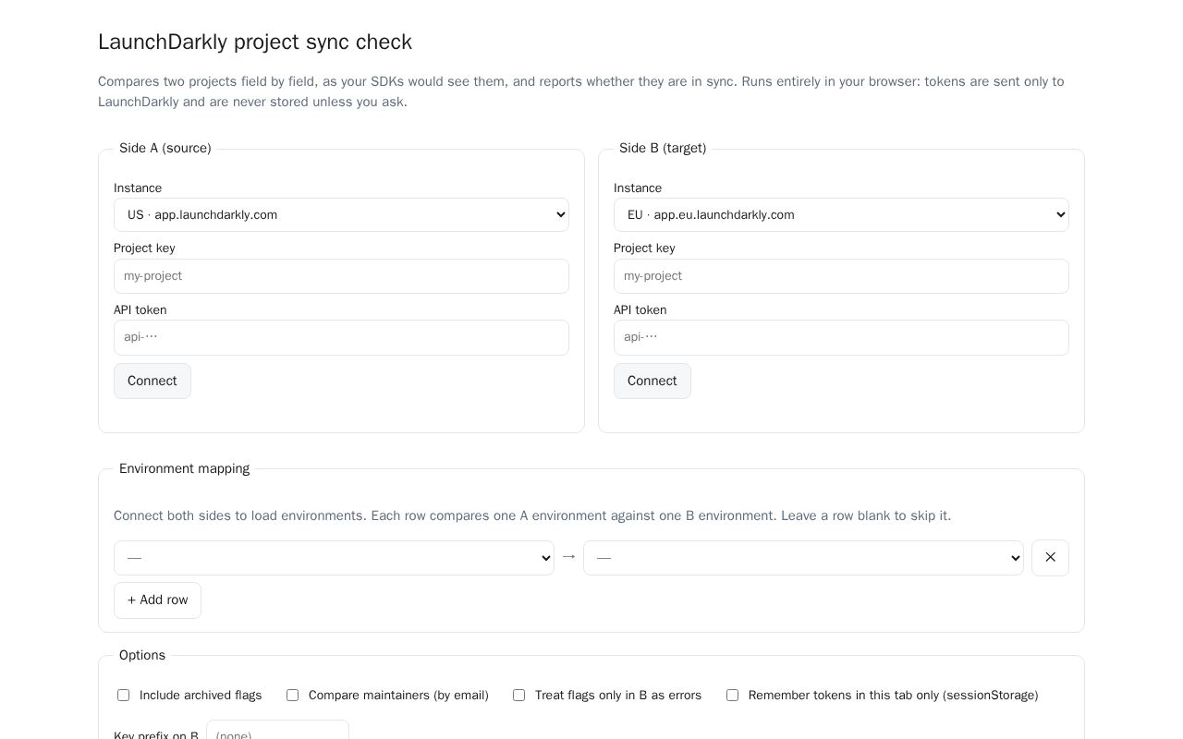Focus the Side A API token field
This screenshot has width=1183, height=739.
point(341,338)
